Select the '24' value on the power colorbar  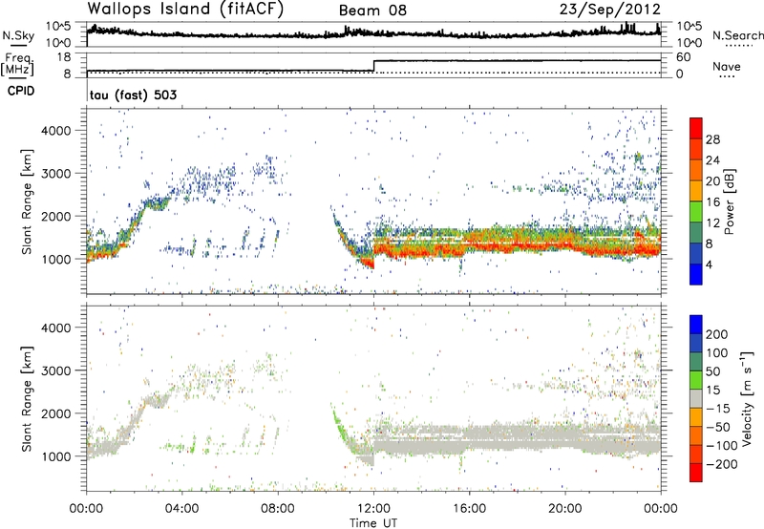(712, 160)
